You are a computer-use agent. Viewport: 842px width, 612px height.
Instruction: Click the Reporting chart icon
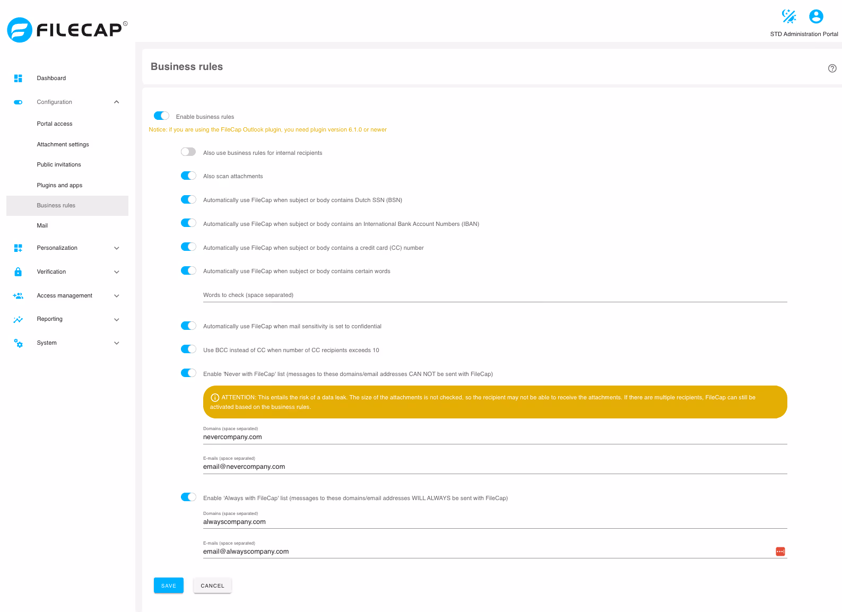(x=18, y=319)
